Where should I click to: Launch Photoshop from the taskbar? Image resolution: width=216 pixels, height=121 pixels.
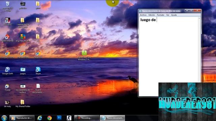click(x=59, y=118)
